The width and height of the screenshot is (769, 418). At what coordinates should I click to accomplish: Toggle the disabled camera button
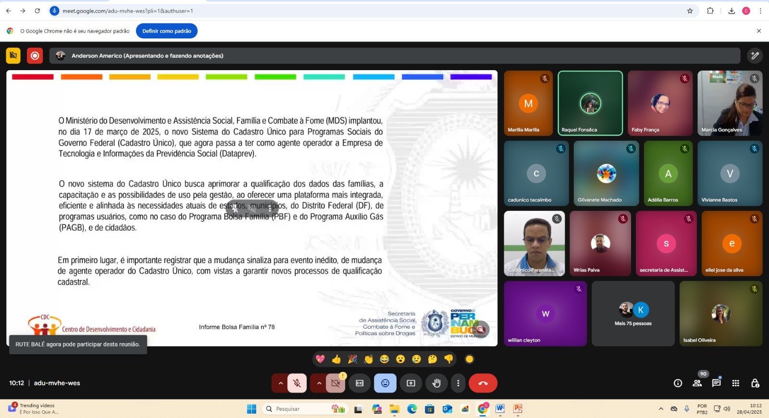click(335, 383)
